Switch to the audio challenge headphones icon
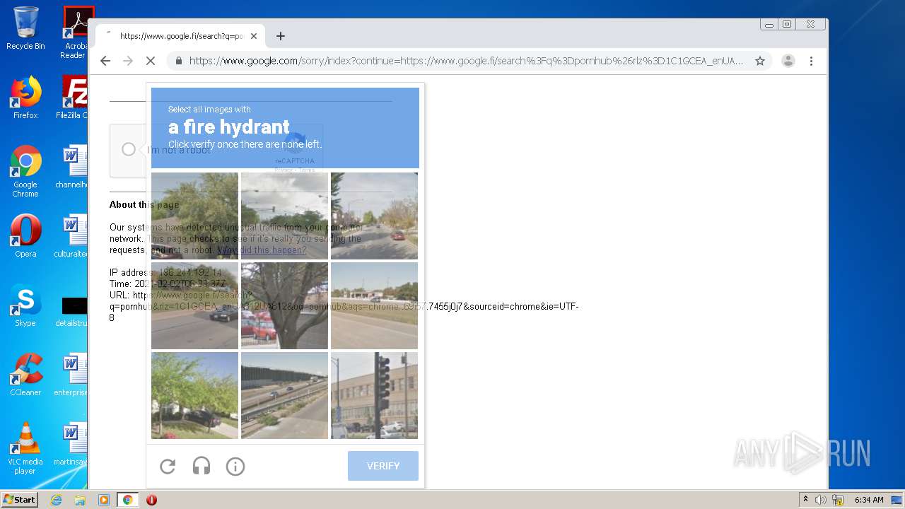 coord(202,466)
